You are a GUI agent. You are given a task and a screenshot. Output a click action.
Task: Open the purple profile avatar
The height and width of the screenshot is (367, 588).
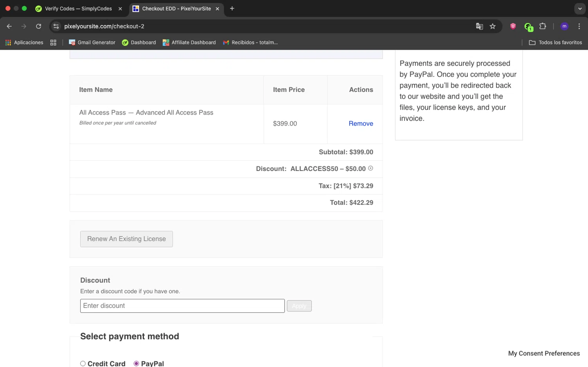pos(564,26)
